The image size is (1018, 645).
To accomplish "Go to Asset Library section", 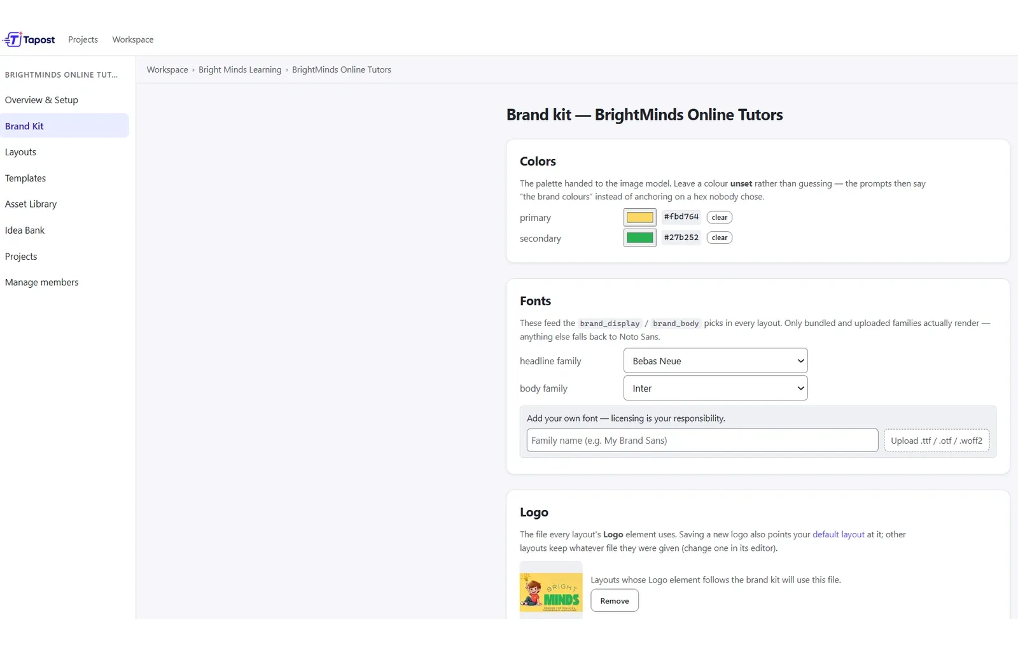I will tap(31, 204).
